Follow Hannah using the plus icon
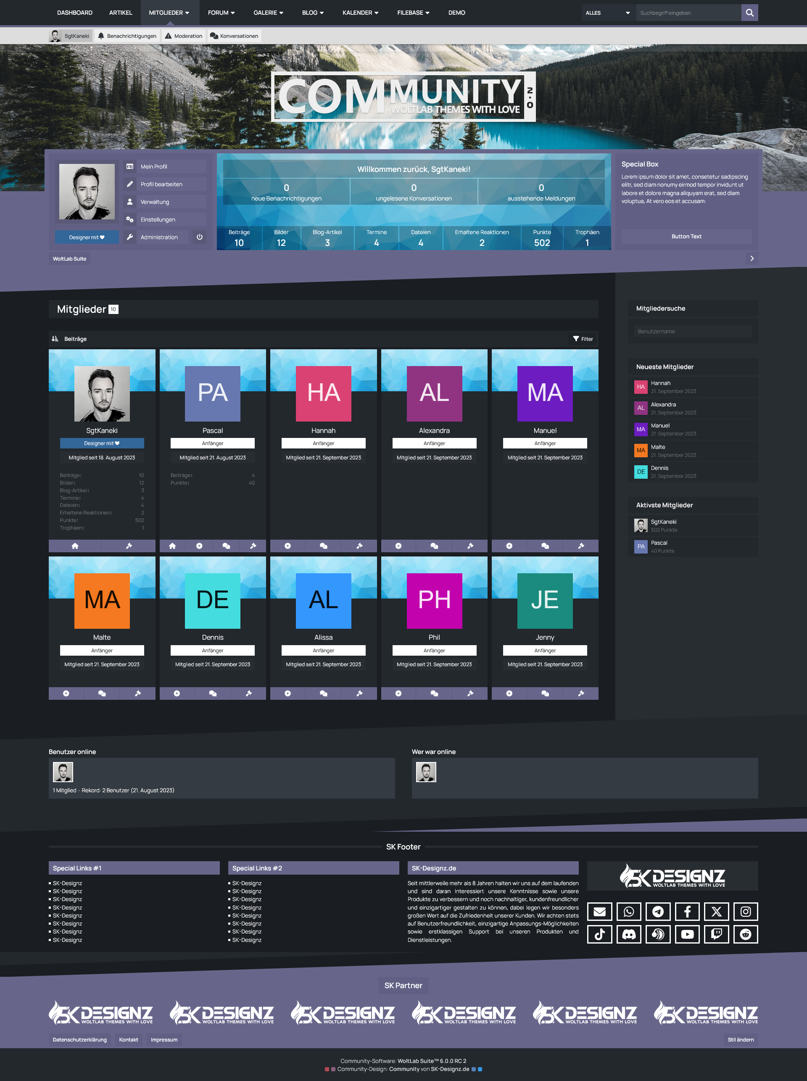Viewport: 807px width, 1081px height. click(288, 546)
